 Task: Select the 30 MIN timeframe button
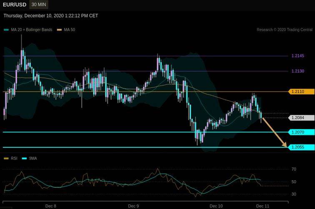(39, 5)
